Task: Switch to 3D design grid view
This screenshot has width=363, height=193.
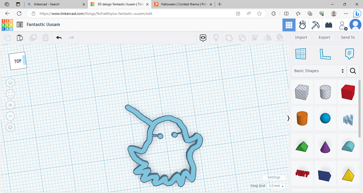Action: (x=289, y=25)
